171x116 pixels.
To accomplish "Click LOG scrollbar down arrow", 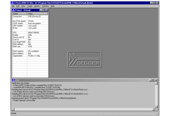I will tap(156, 106).
